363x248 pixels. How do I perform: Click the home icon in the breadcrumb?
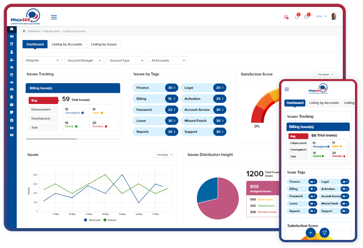click(x=24, y=31)
